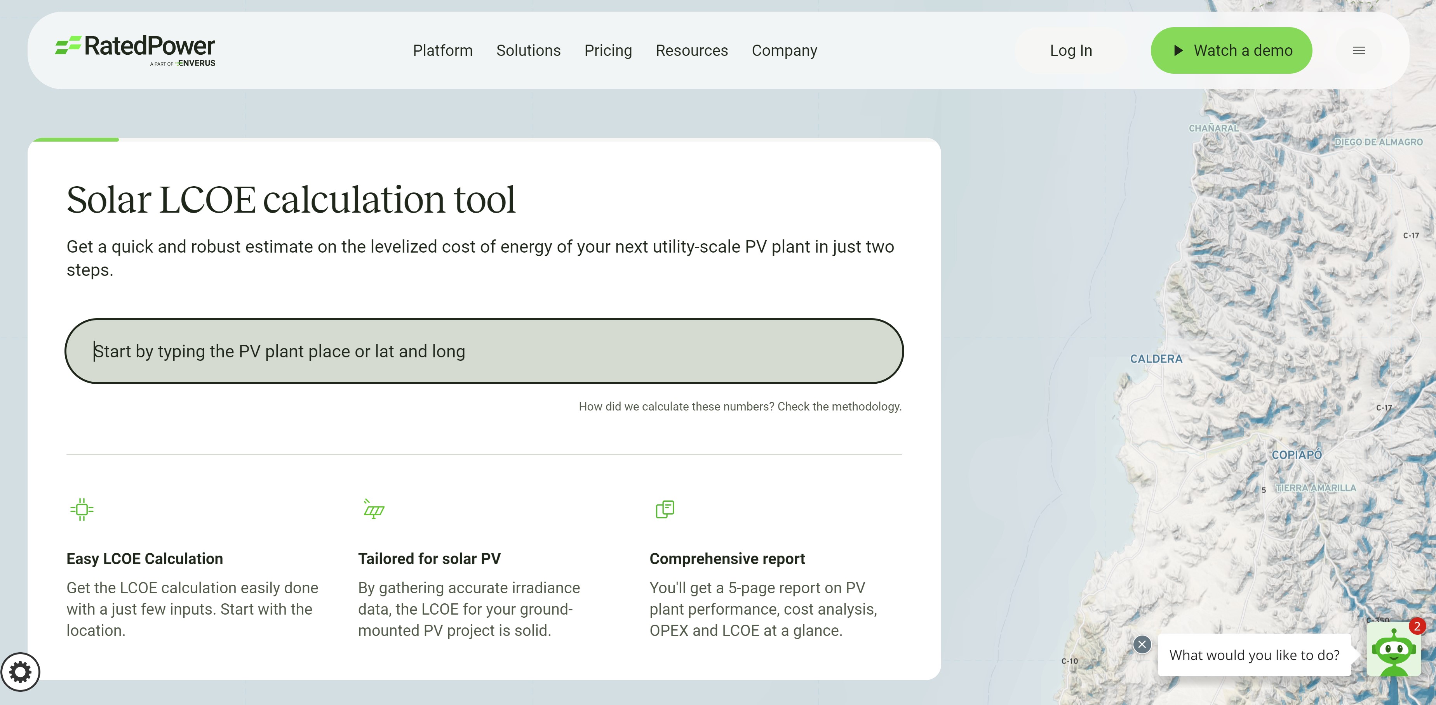Click the gear icon in the bottom-left corner

click(21, 672)
